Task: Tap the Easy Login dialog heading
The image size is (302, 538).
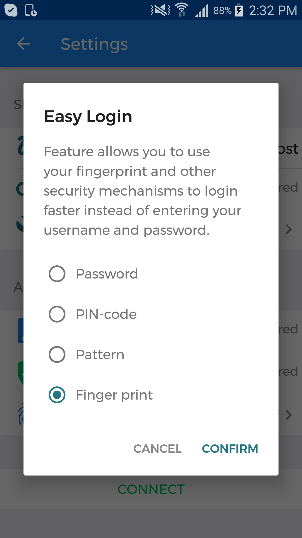Action: pyautogui.click(x=88, y=117)
